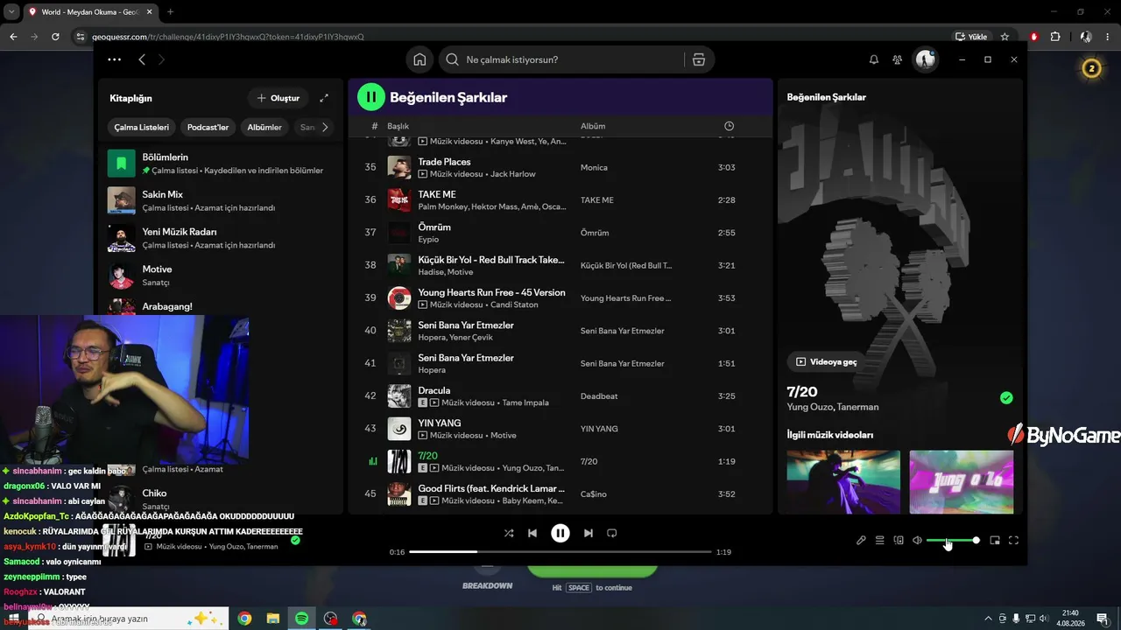Mute the Spotify volume
Screen dimensions: 1121x630
(x=917, y=540)
